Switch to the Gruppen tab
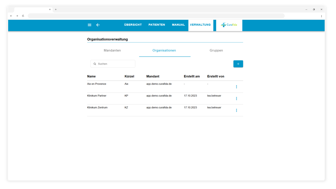The height and width of the screenshot is (189, 336). [216, 51]
